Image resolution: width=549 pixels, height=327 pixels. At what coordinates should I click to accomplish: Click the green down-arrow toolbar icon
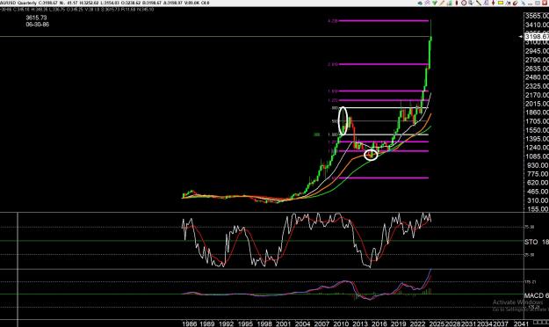(x=435, y=3)
